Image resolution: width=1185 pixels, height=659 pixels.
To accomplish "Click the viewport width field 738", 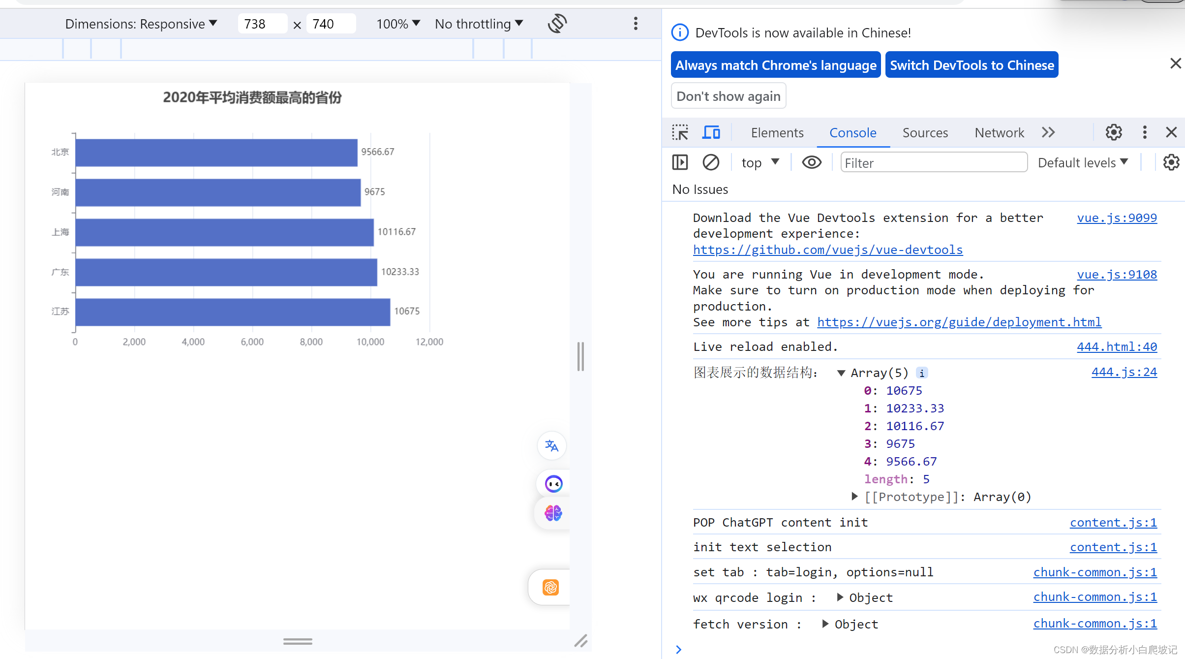I will [263, 24].
